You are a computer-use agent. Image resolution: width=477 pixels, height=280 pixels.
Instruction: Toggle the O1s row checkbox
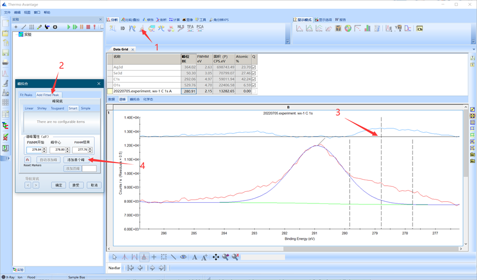(x=254, y=85)
